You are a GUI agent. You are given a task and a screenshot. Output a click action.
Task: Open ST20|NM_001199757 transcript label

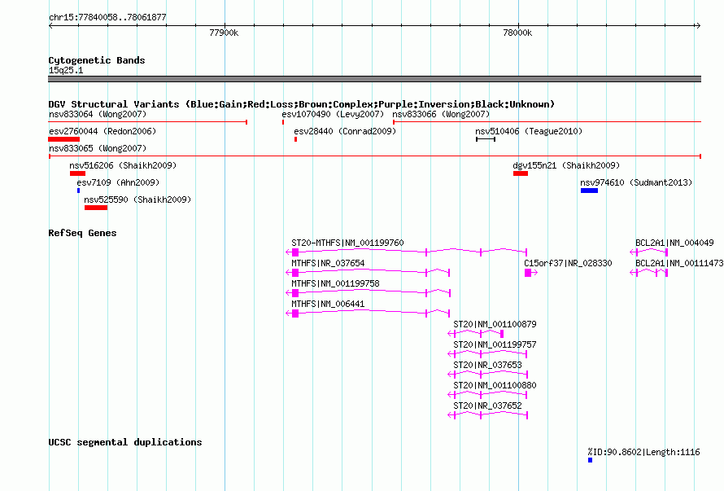tap(495, 344)
